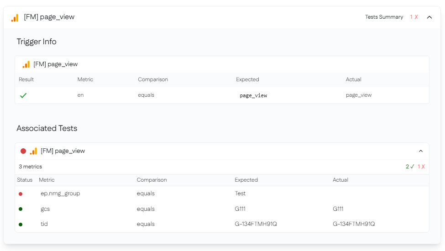Click the Result column header

pos(26,79)
